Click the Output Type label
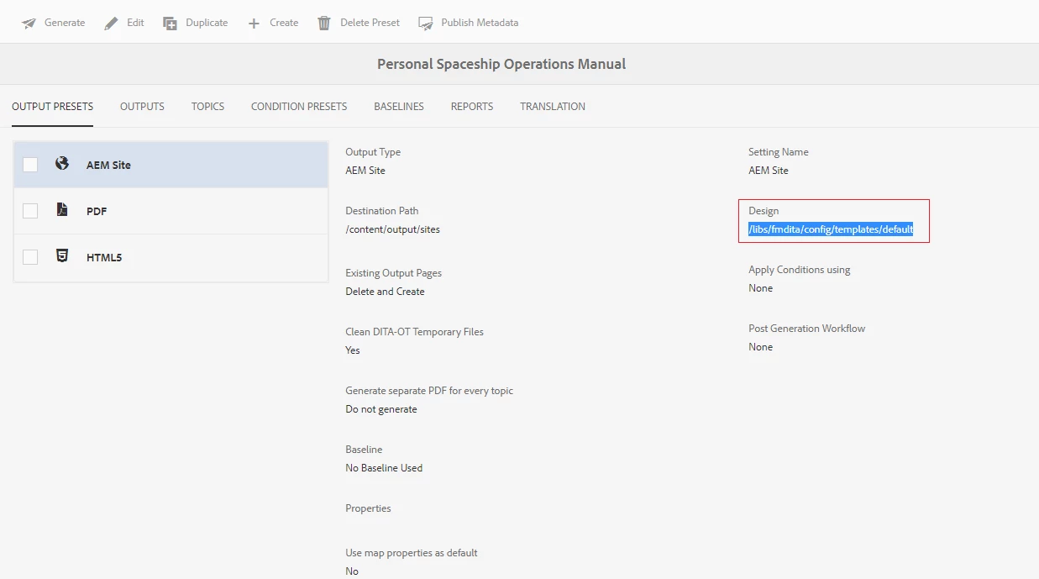The height and width of the screenshot is (579, 1039). coord(373,152)
